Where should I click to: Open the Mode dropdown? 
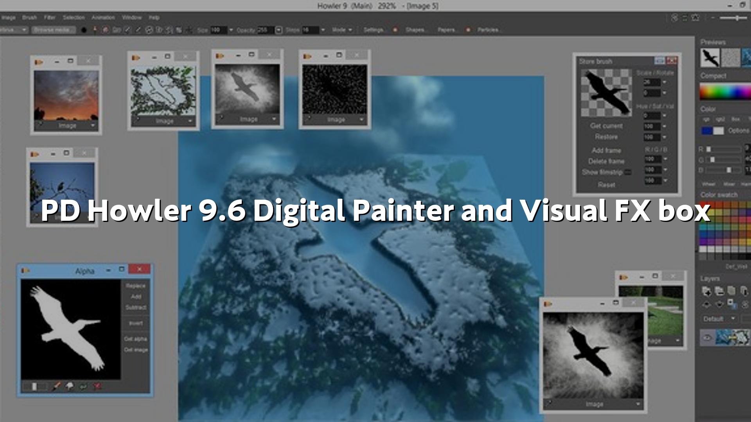[x=342, y=30]
